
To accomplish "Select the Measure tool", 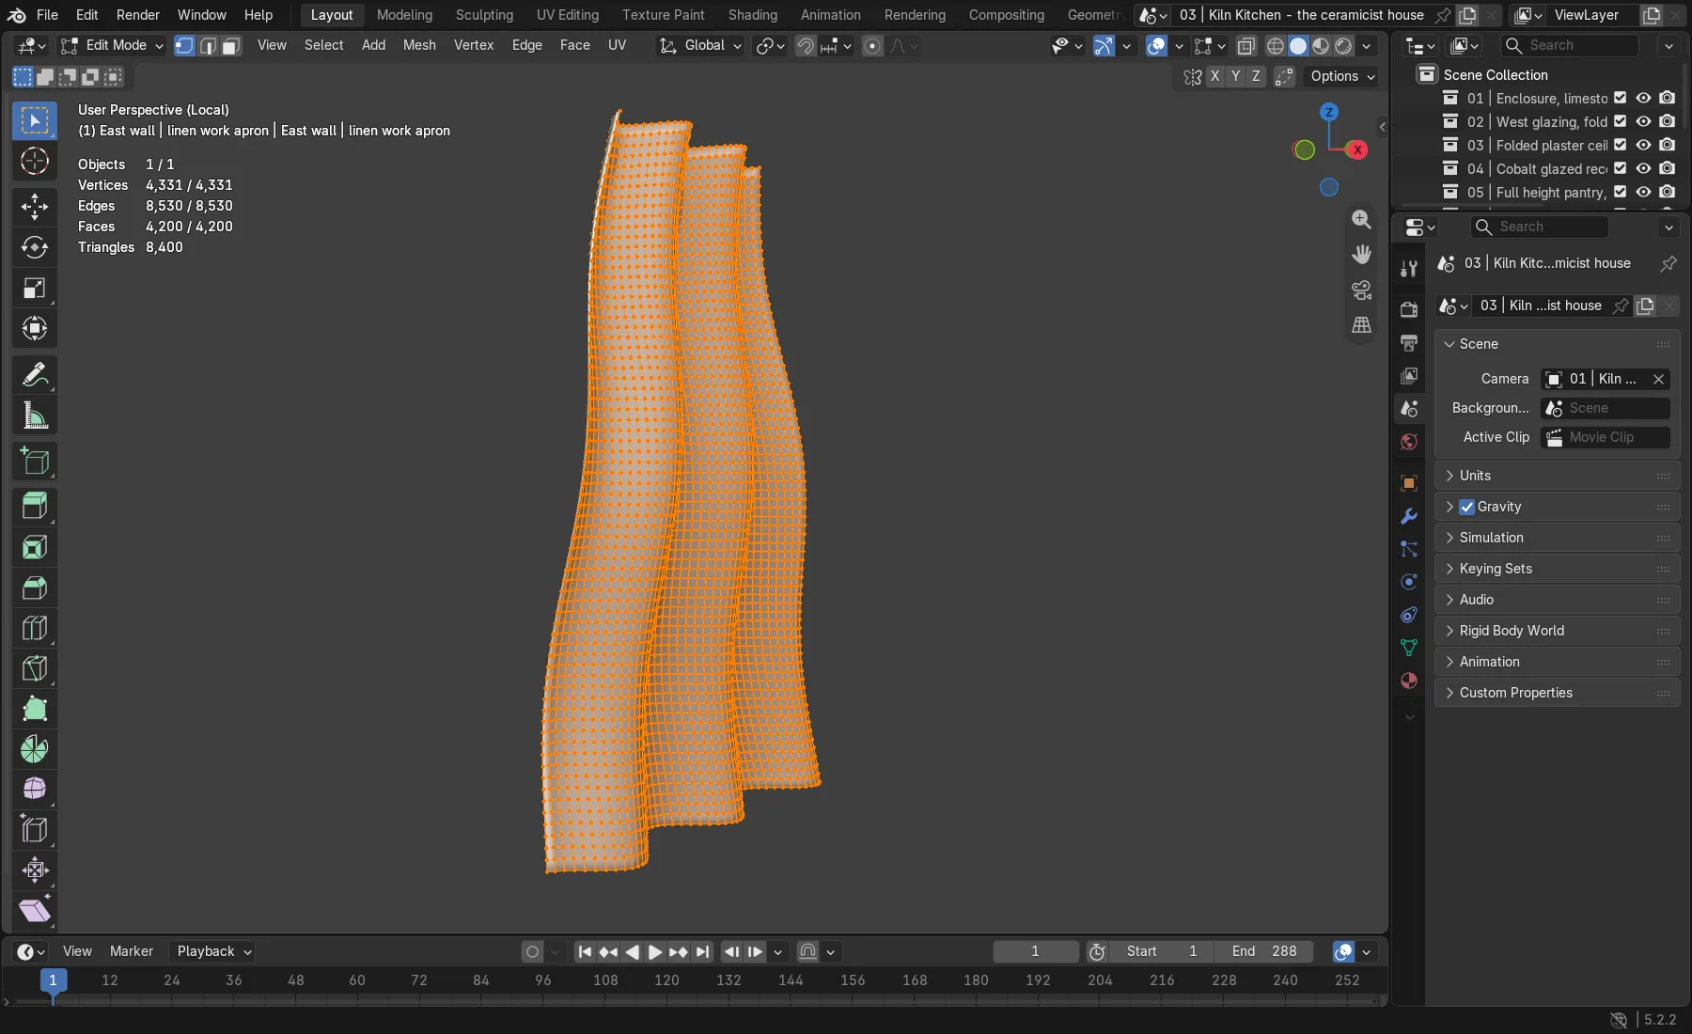I will (x=35, y=415).
